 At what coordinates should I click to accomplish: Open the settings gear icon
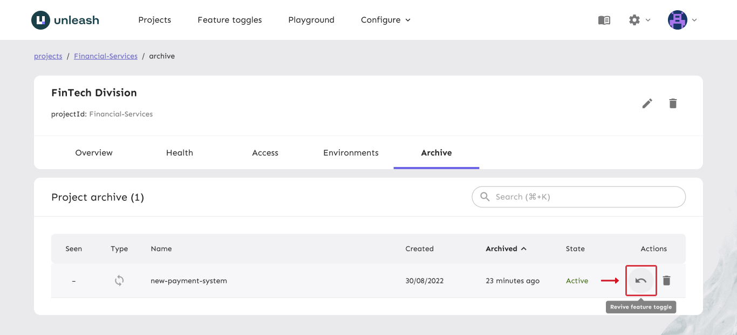[x=634, y=20]
